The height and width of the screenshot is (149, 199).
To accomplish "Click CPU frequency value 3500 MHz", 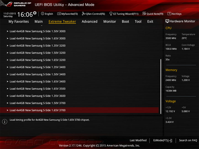I will click(171, 38).
